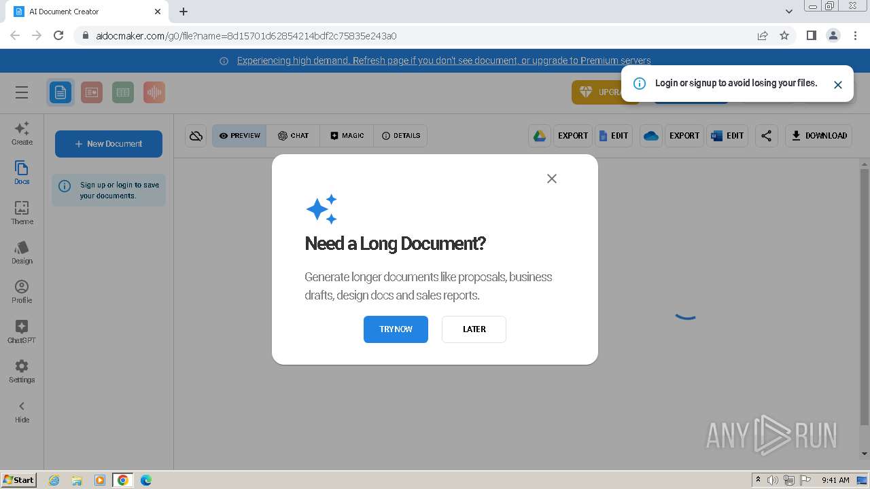Dismiss the login notification toast
Viewport: 870px width, 489px height.
pyautogui.click(x=838, y=85)
